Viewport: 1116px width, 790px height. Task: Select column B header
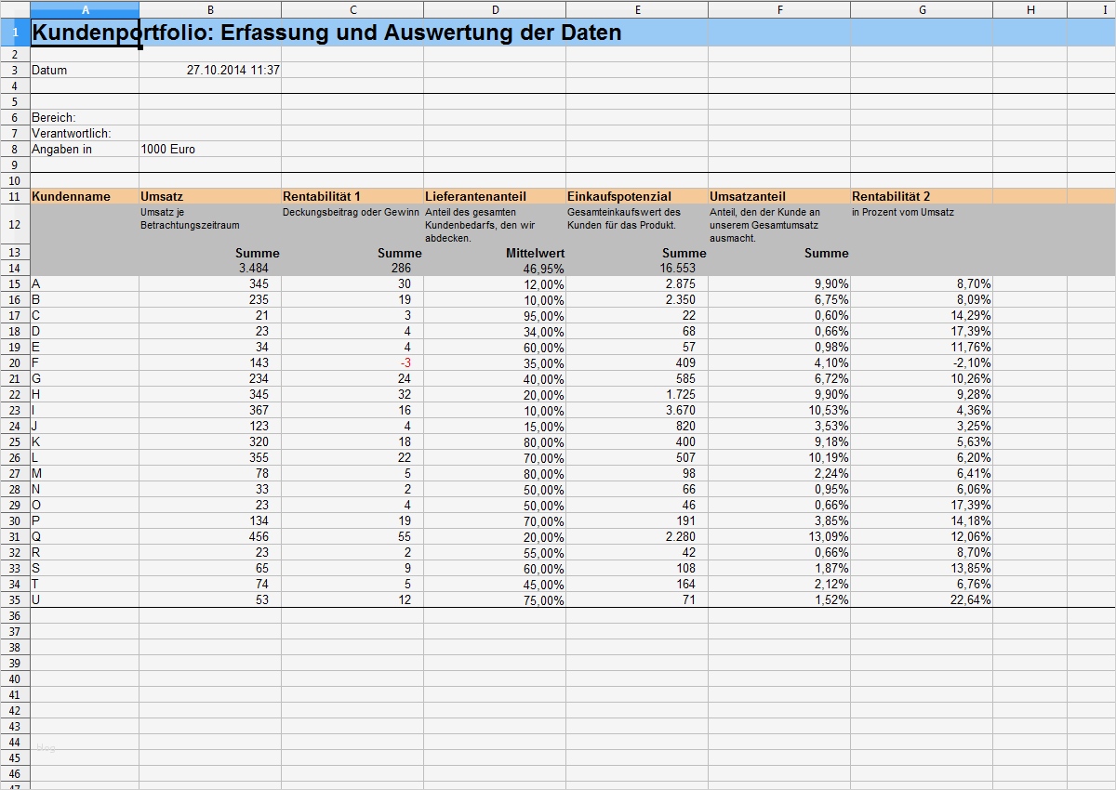pos(210,9)
